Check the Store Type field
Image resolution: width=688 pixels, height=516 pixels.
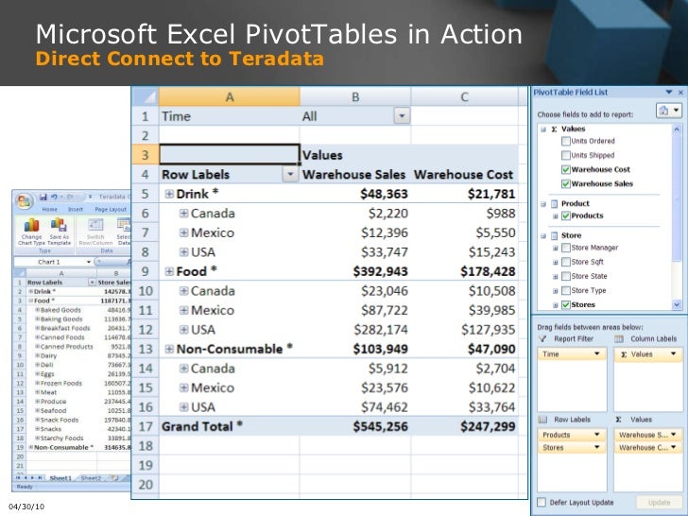tap(566, 290)
